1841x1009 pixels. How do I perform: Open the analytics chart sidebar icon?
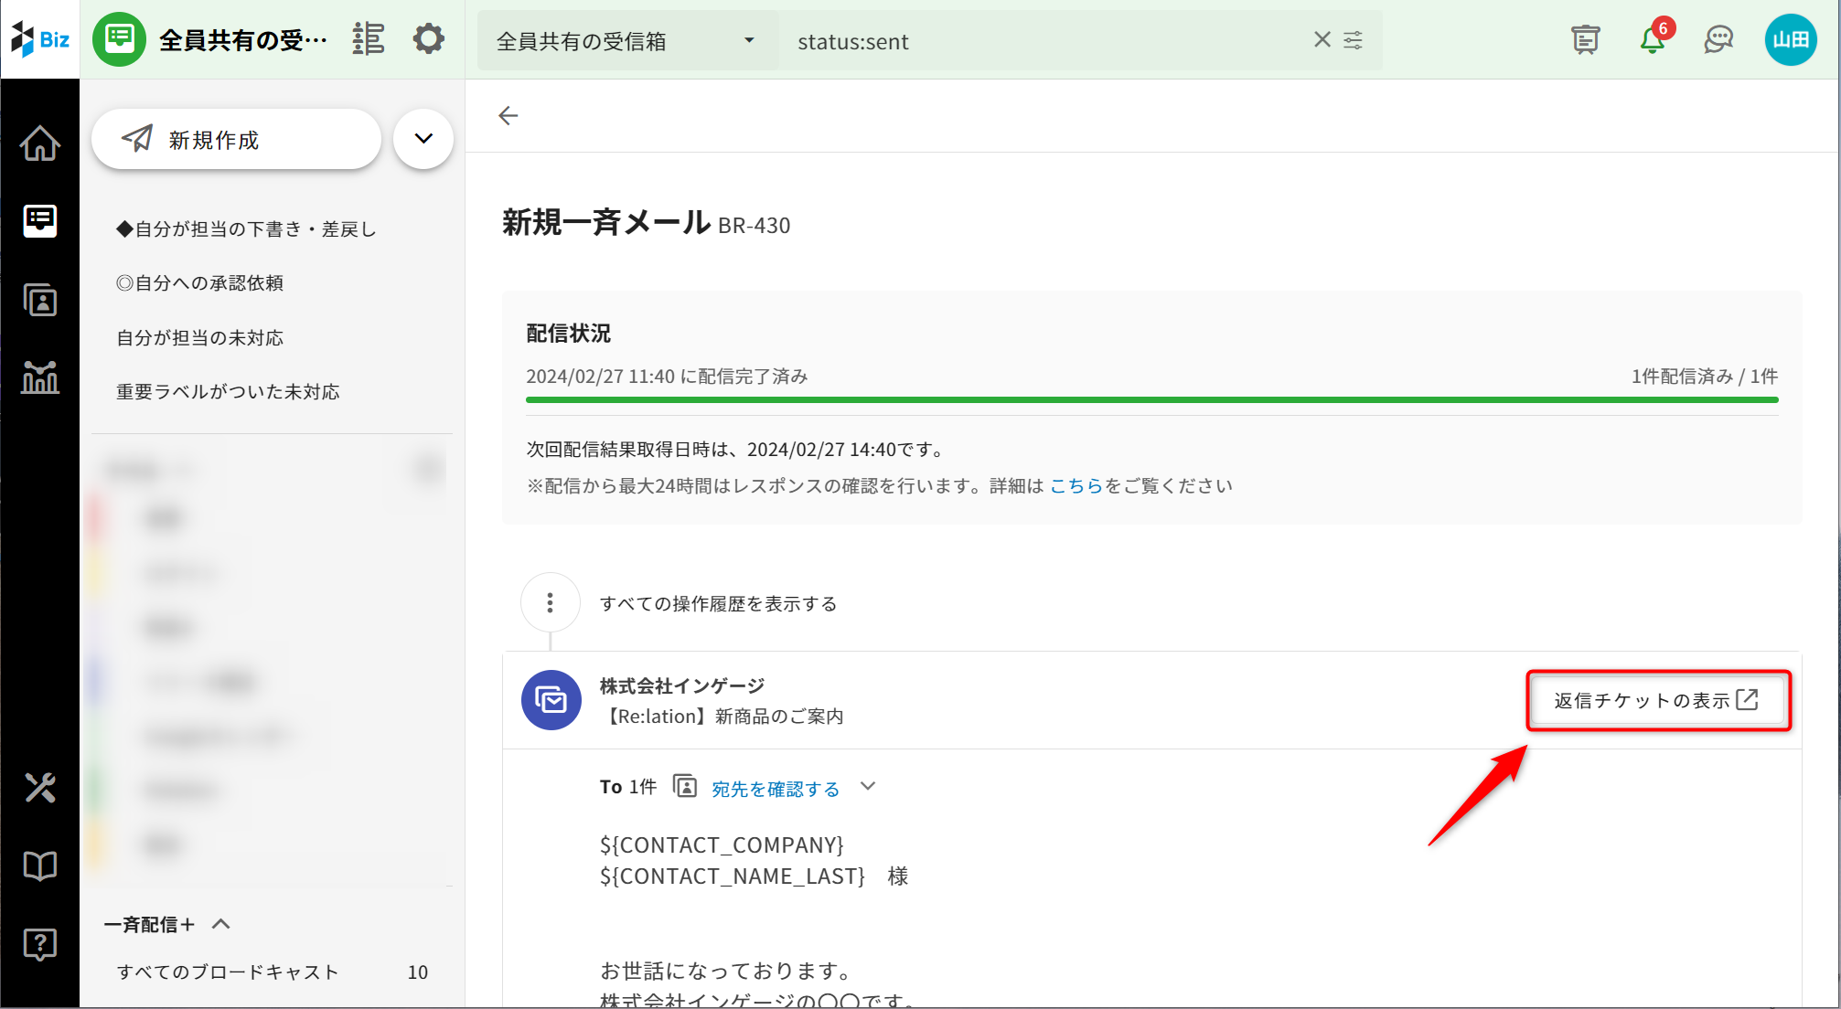point(39,377)
